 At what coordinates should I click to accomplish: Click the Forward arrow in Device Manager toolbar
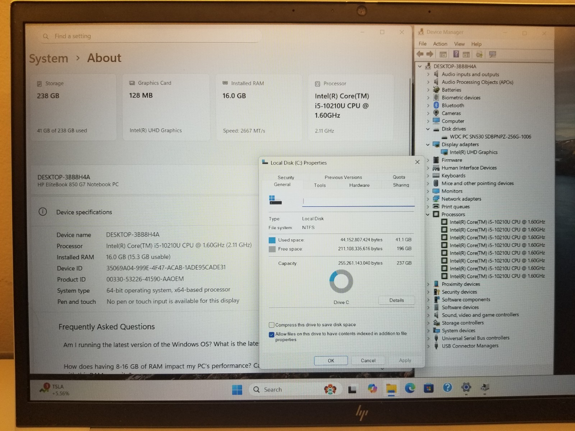(x=430, y=54)
